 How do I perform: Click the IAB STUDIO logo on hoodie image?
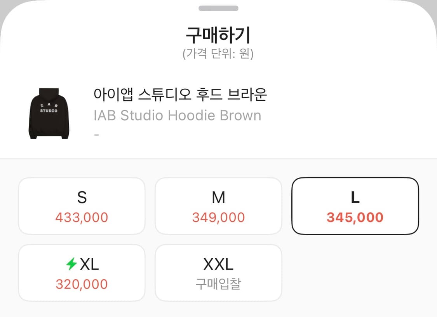point(49,109)
